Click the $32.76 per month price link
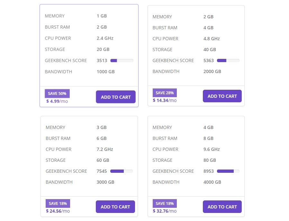This screenshot has width=289, height=221. click(x=164, y=211)
